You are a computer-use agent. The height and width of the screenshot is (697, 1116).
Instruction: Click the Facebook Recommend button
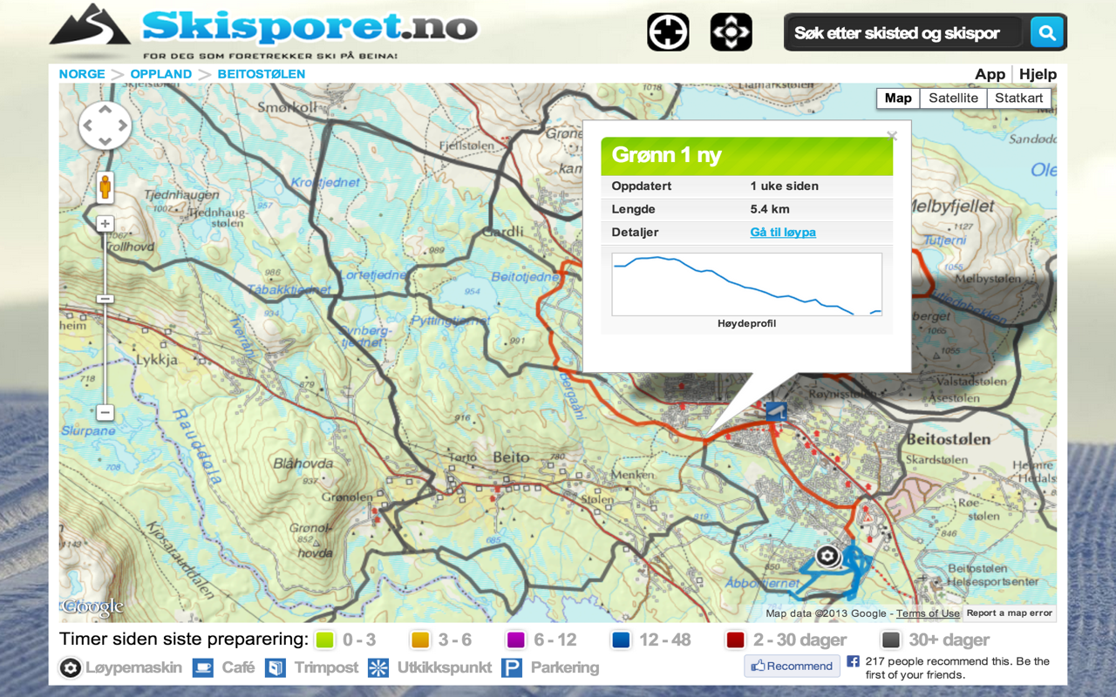pos(792,667)
